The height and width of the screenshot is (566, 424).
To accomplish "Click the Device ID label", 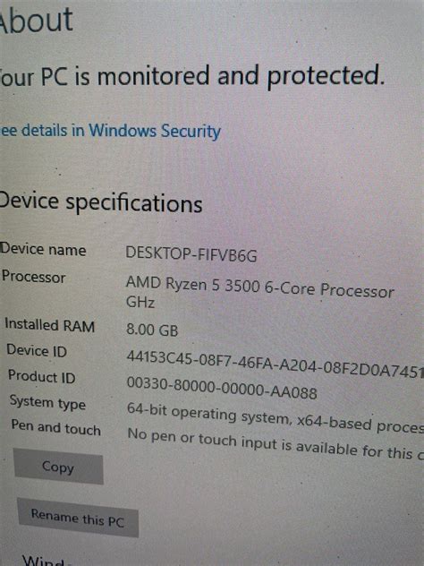I will pos(37,351).
